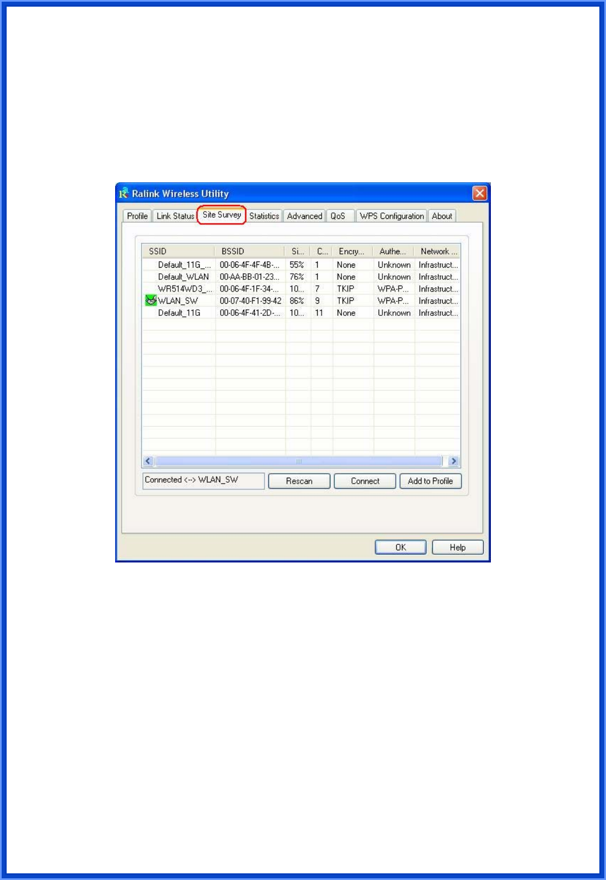Viewport: 606px width, 880px height.
Task: Close the Ralink Wireless Utility window
Action: tap(479, 193)
